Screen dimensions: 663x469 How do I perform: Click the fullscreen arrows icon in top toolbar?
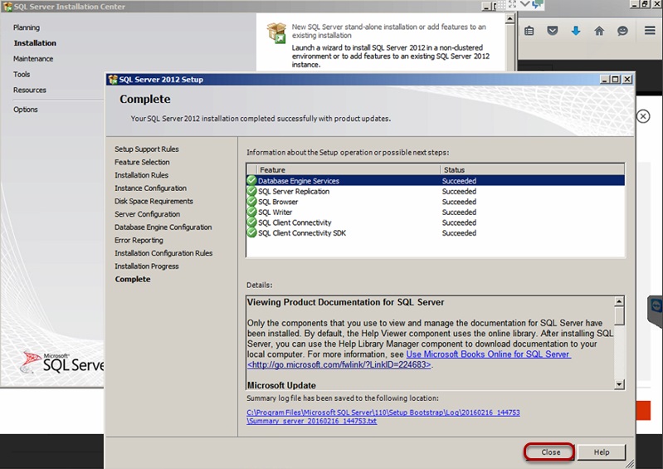pos(512,4)
